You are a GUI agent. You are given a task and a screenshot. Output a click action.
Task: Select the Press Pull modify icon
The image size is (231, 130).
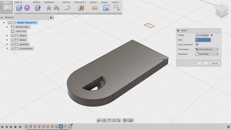(x=38, y=8)
